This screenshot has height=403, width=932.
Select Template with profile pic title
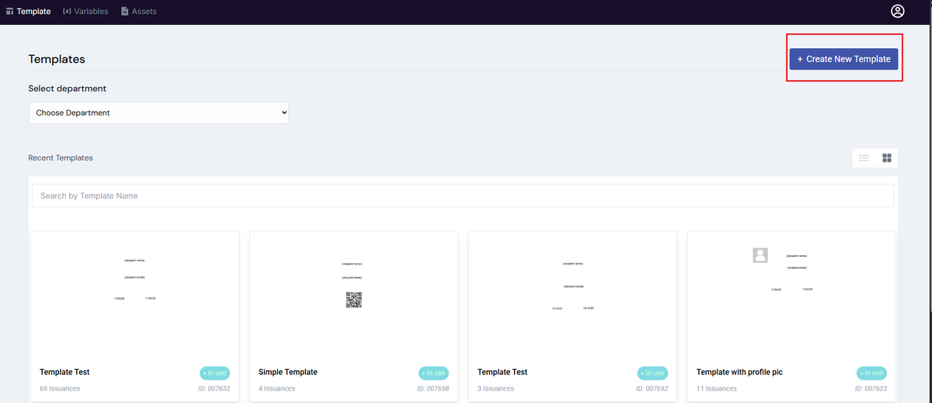[x=739, y=372]
